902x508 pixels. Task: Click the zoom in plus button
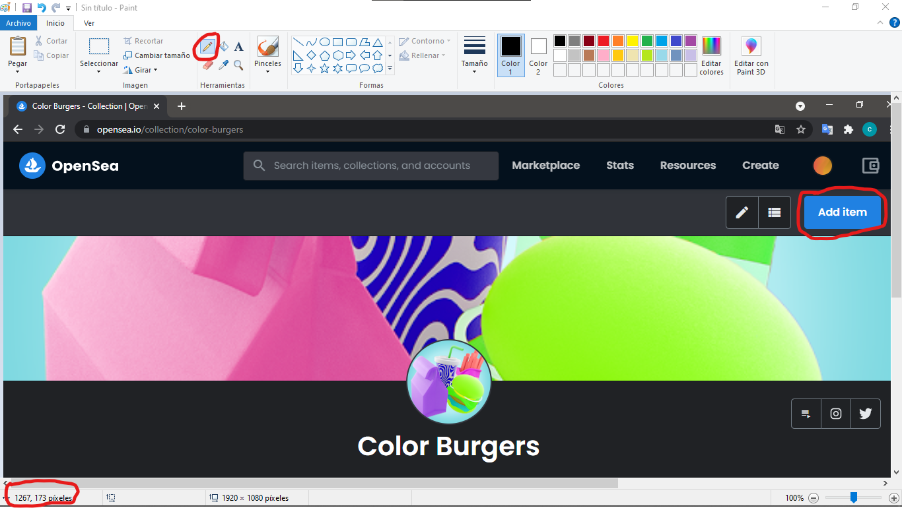tap(894, 498)
